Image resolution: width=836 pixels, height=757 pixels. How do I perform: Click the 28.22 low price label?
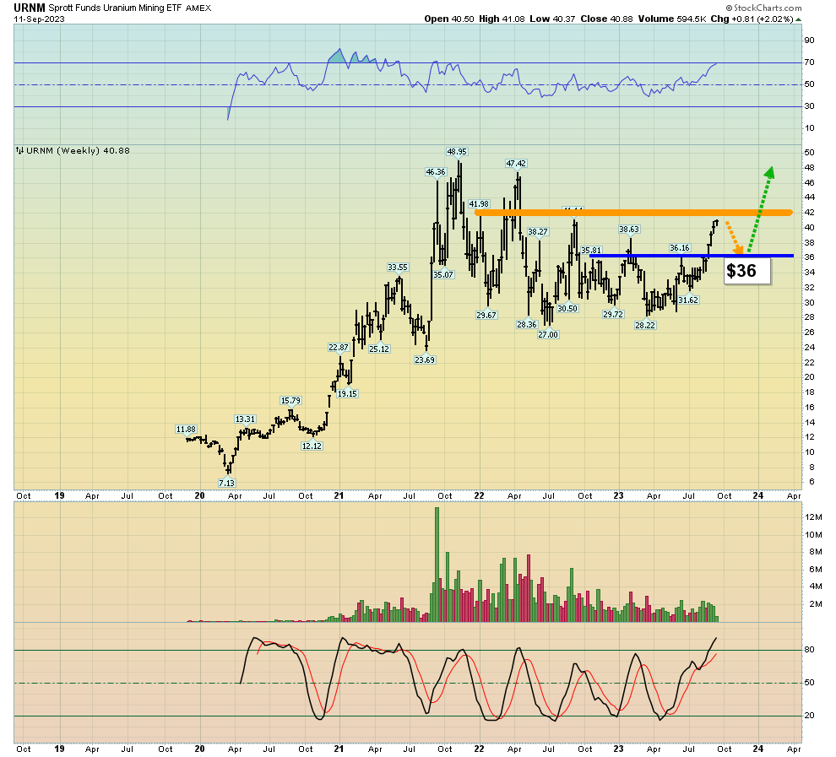pyautogui.click(x=644, y=325)
